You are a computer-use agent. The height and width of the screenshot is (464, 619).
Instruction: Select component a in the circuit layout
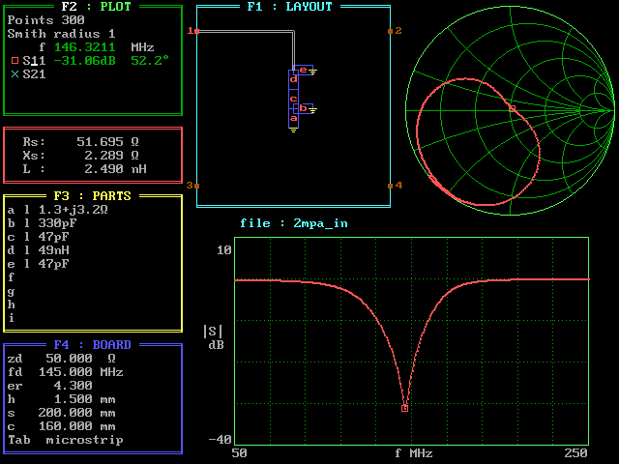click(293, 118)
